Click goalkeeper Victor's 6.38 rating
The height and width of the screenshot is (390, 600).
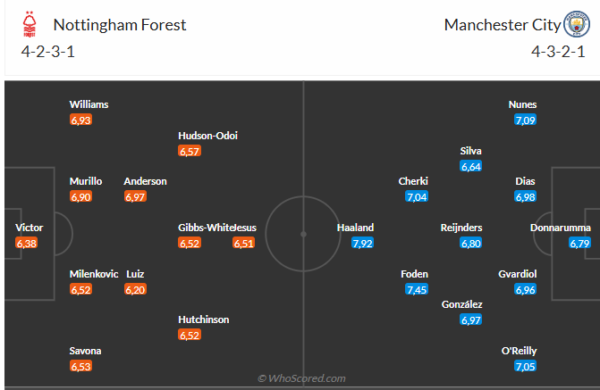point(28,243)
